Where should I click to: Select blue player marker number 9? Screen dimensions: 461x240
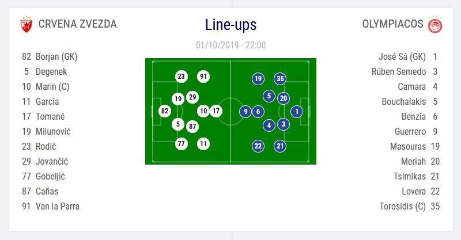(x=245, y=111)
